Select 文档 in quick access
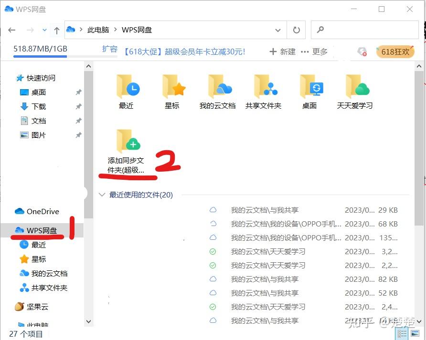Screen dimensions: 426x340 [33, 121]
